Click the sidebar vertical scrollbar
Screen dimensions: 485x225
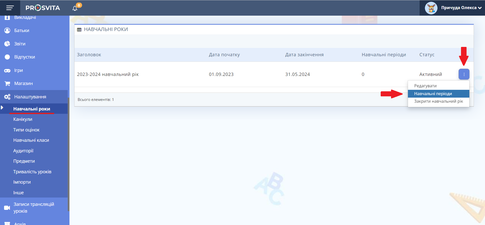pos(68,154)
